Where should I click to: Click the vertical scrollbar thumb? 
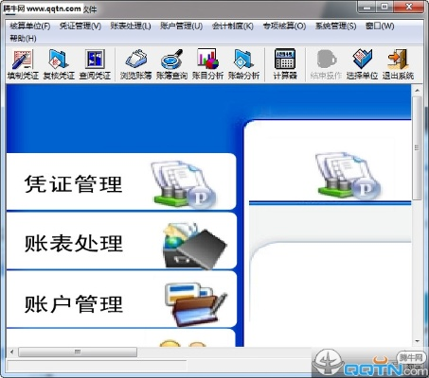(417, 148)
